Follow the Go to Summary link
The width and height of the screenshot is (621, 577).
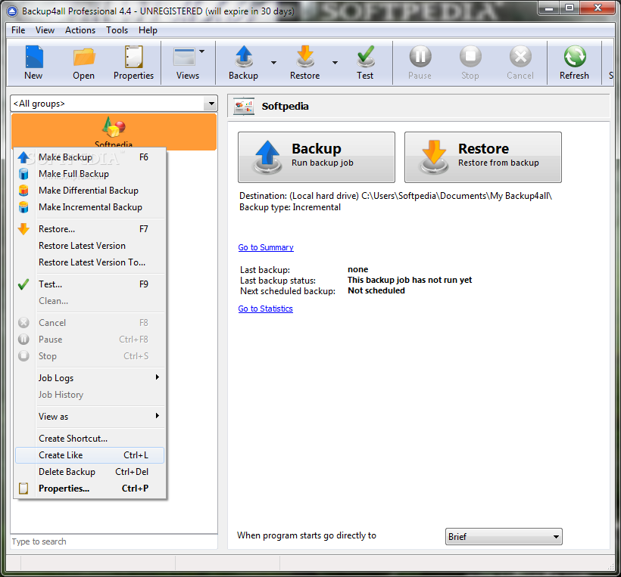click(266, 247)
